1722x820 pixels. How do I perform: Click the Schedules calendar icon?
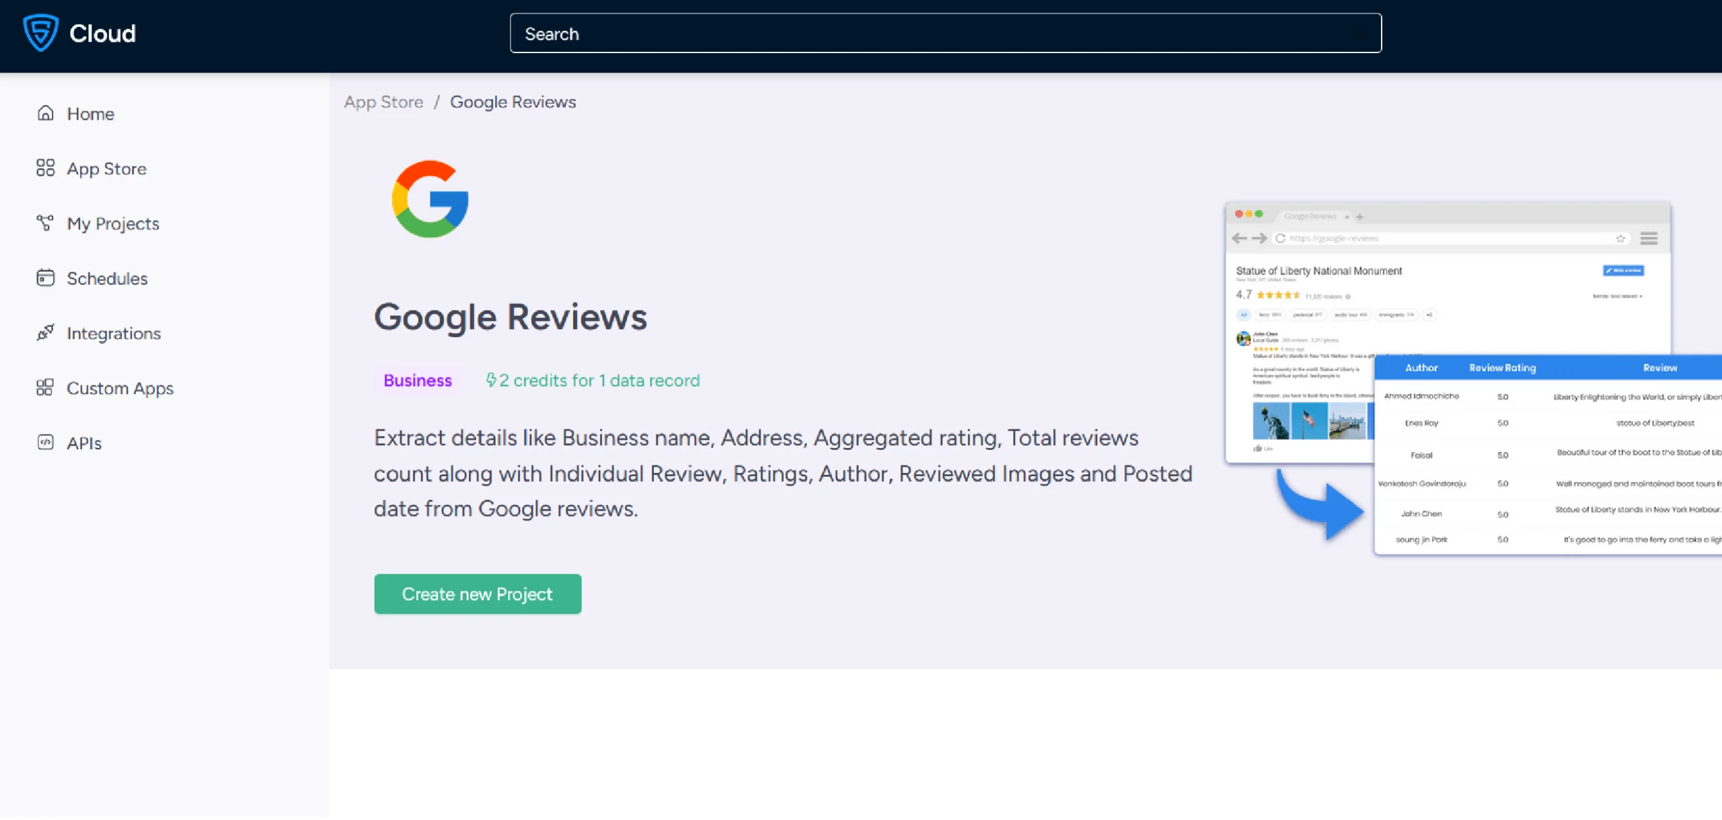pyautogui.click(x=45, y=278)
